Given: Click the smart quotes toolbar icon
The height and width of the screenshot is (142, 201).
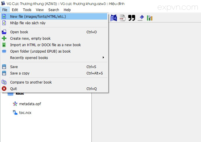Looking at the screenshot, I should 132,18.
